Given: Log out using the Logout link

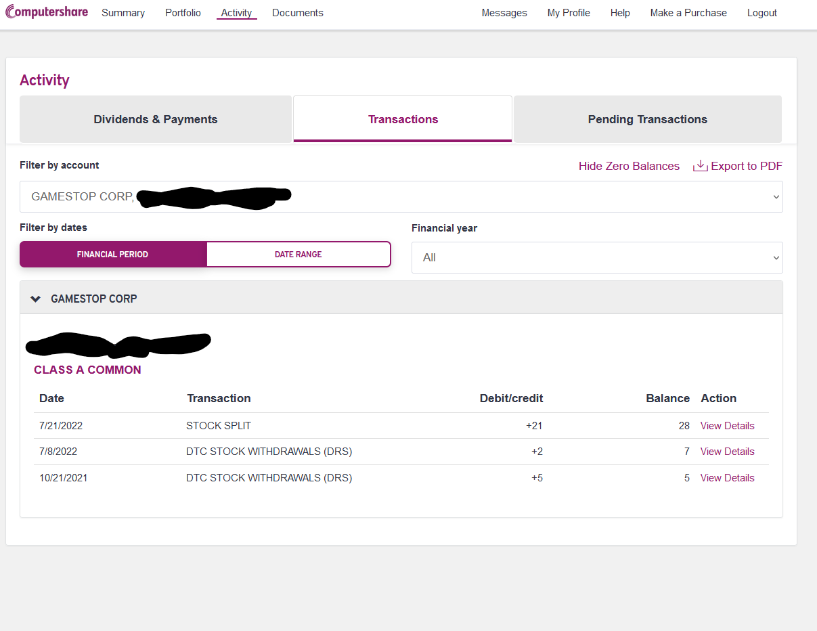Looking at the screenshot, I should click(x=762, y=13).
